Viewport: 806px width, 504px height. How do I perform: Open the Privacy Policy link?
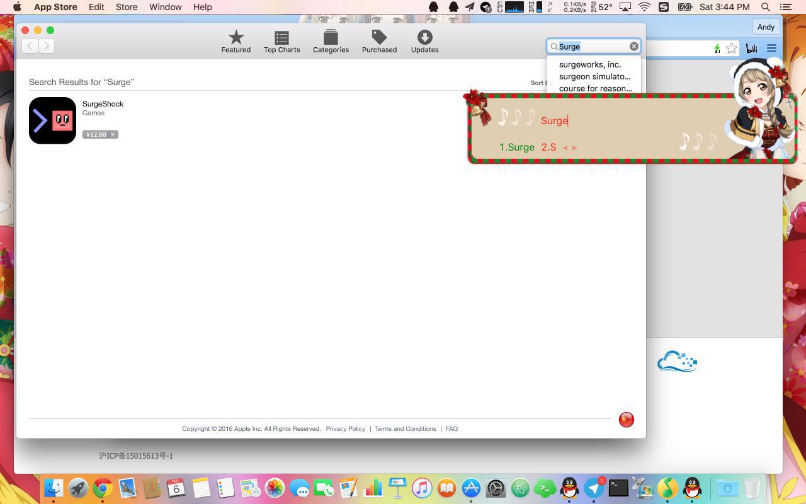click(345, 428)
